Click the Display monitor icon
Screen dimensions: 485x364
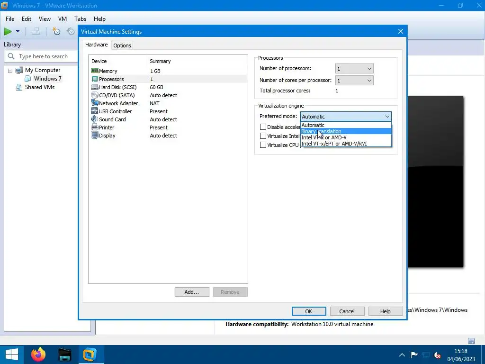95,135
